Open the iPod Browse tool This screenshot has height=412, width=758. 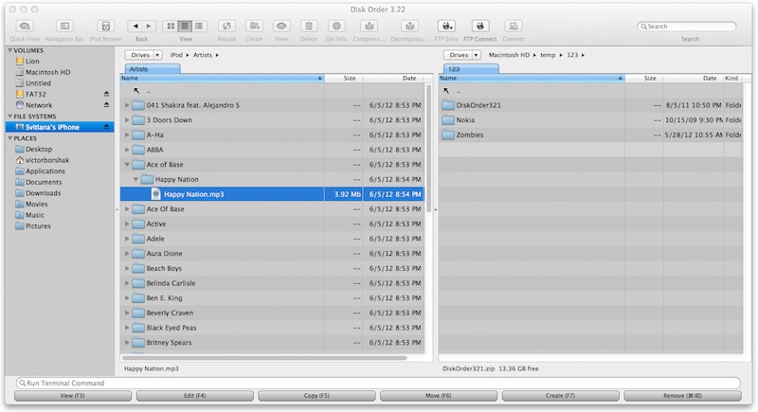coord(106,26)
